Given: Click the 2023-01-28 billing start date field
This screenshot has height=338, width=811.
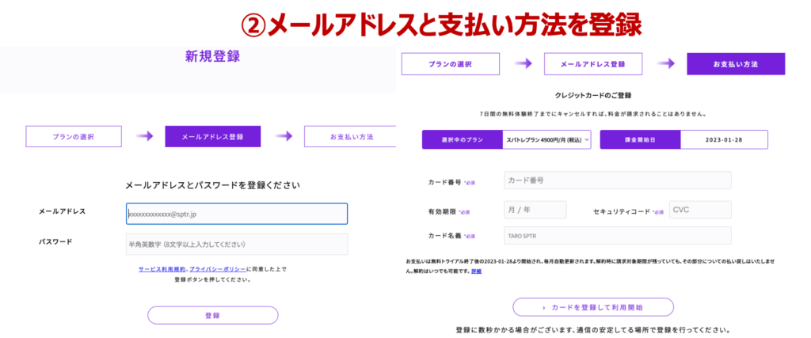Looking at the screenshot, I should coord(724,140).
